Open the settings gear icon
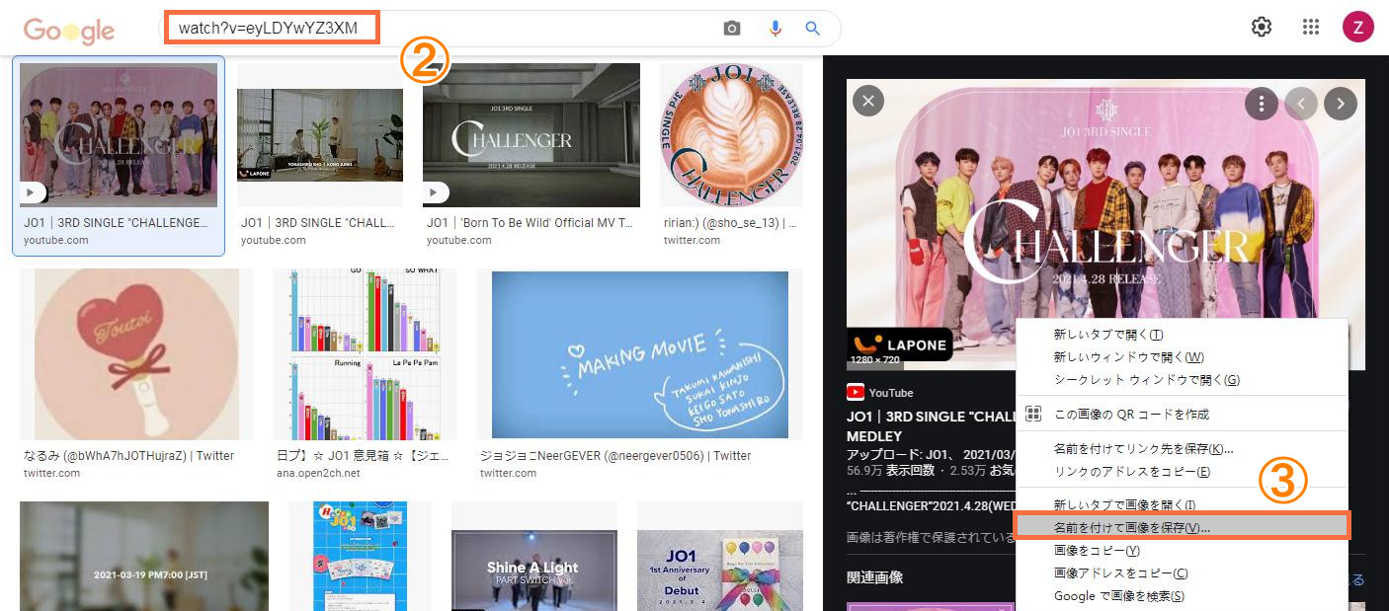The image size is (1389, 611). coord(1262,28)
